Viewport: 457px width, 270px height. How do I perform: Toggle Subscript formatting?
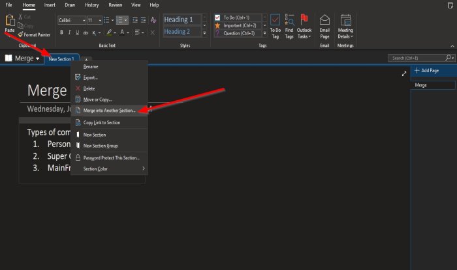[94, 33]
